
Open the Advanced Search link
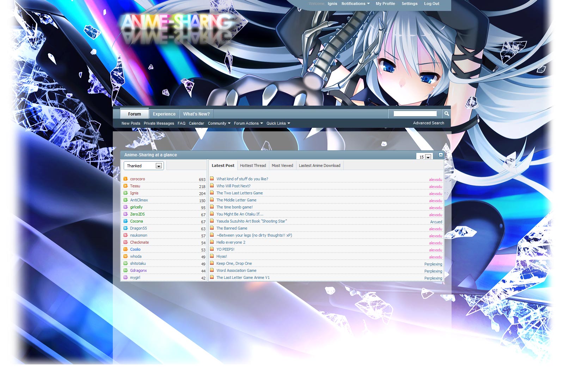(429, 123)
